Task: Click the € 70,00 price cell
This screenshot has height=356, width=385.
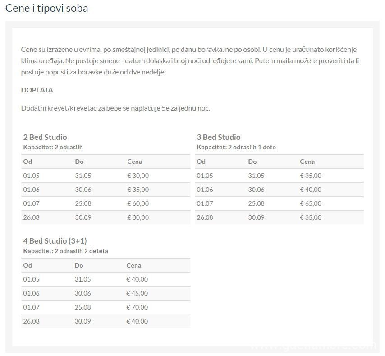Action: (137, 307)
